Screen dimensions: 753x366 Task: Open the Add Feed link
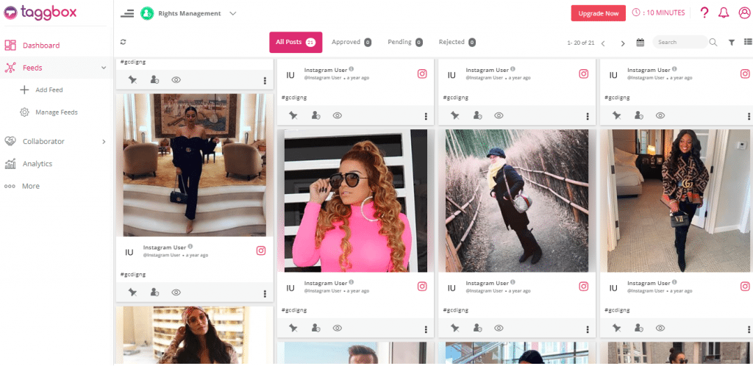click(x=49, y=90)
